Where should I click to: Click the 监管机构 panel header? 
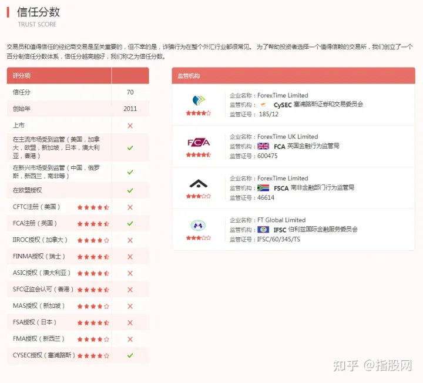[x=293, y=76]
